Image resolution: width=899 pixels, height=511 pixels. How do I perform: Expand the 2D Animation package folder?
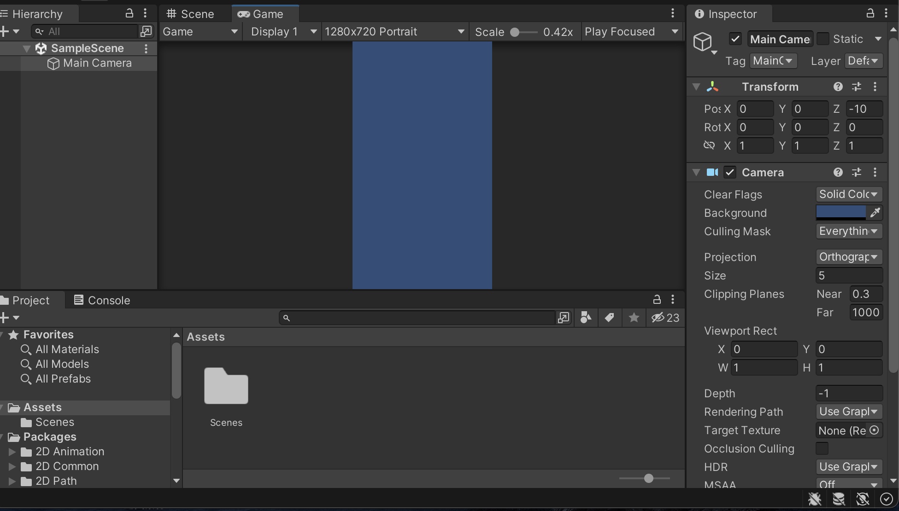pos(12,452)
